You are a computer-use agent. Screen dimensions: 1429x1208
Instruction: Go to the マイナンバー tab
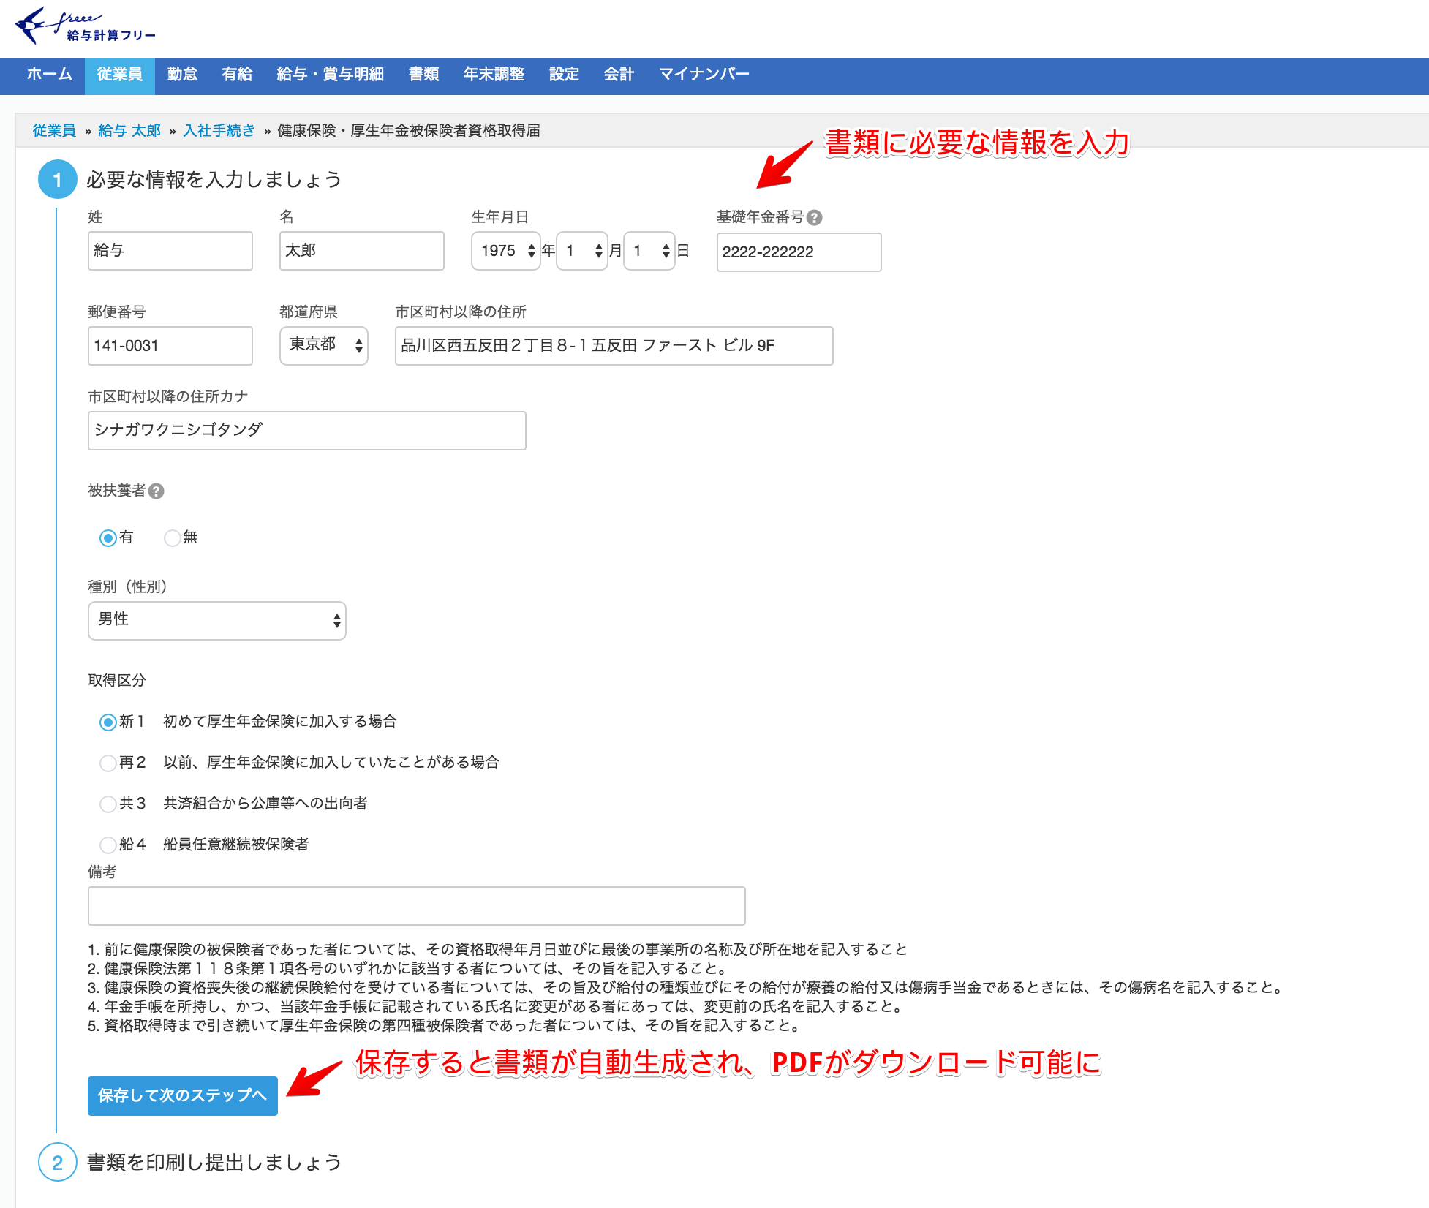704,75
